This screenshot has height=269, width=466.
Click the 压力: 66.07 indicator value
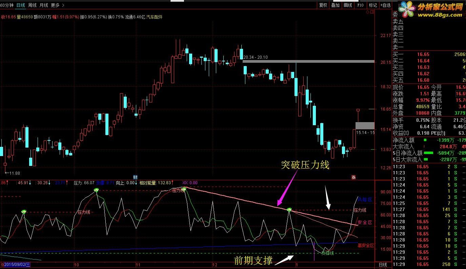tap(84, 183)
